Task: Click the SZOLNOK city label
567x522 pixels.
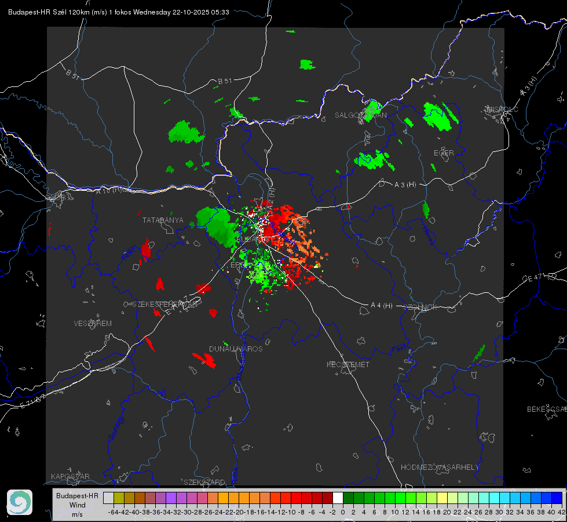Action: tap(422, 307)
